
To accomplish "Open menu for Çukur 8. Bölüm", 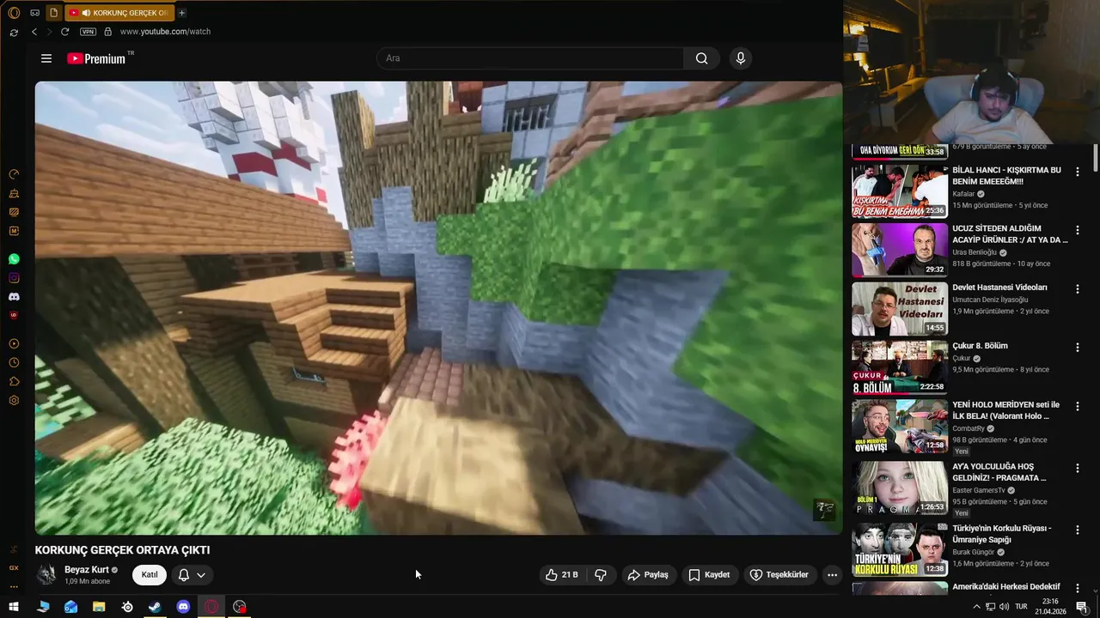I will (x=1078, y=348).
